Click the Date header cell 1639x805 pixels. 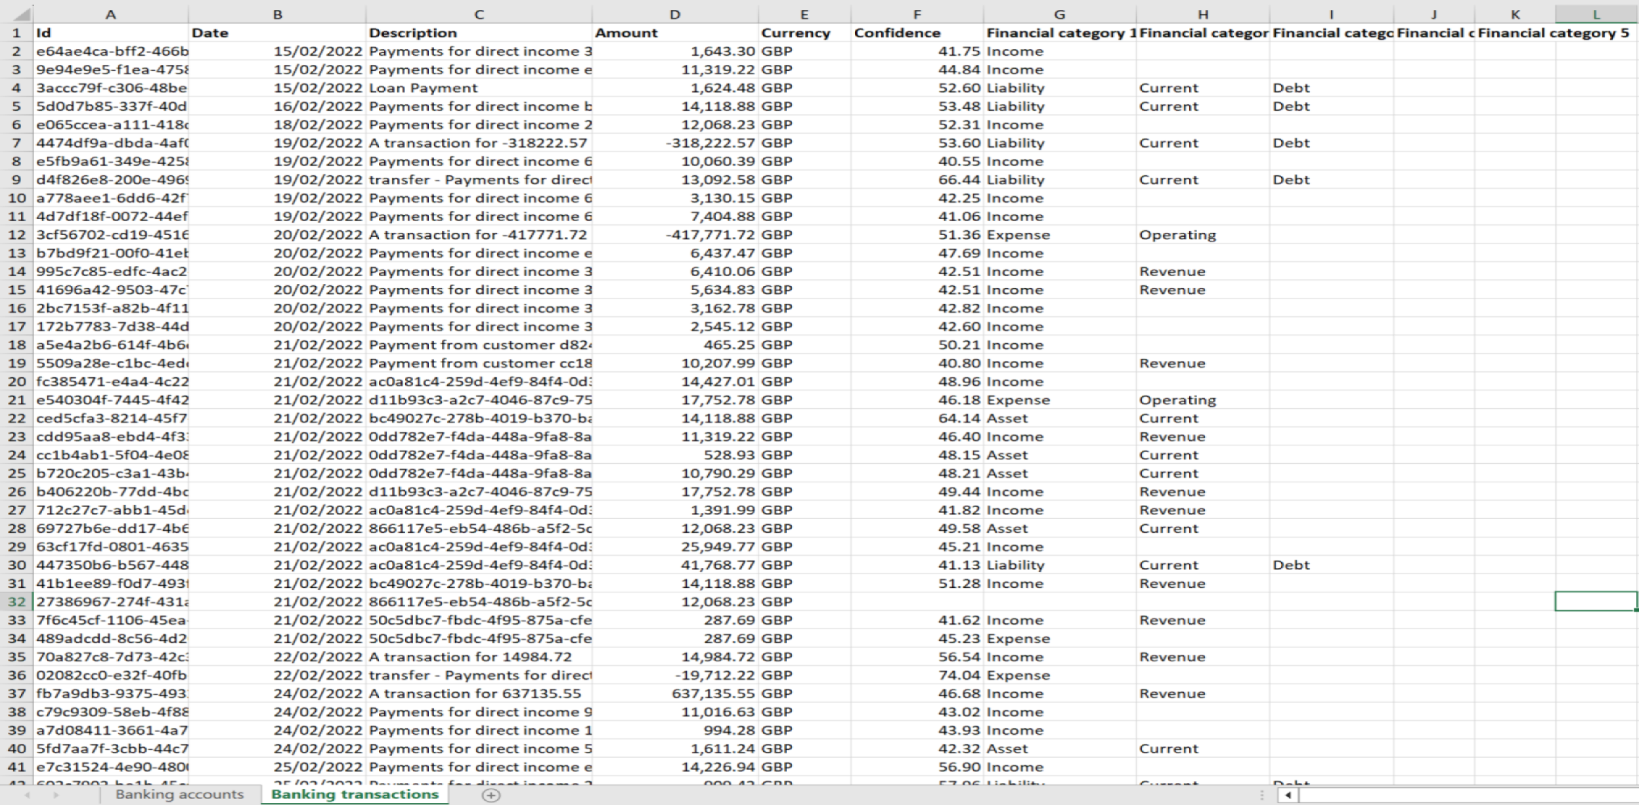(277, 33)
